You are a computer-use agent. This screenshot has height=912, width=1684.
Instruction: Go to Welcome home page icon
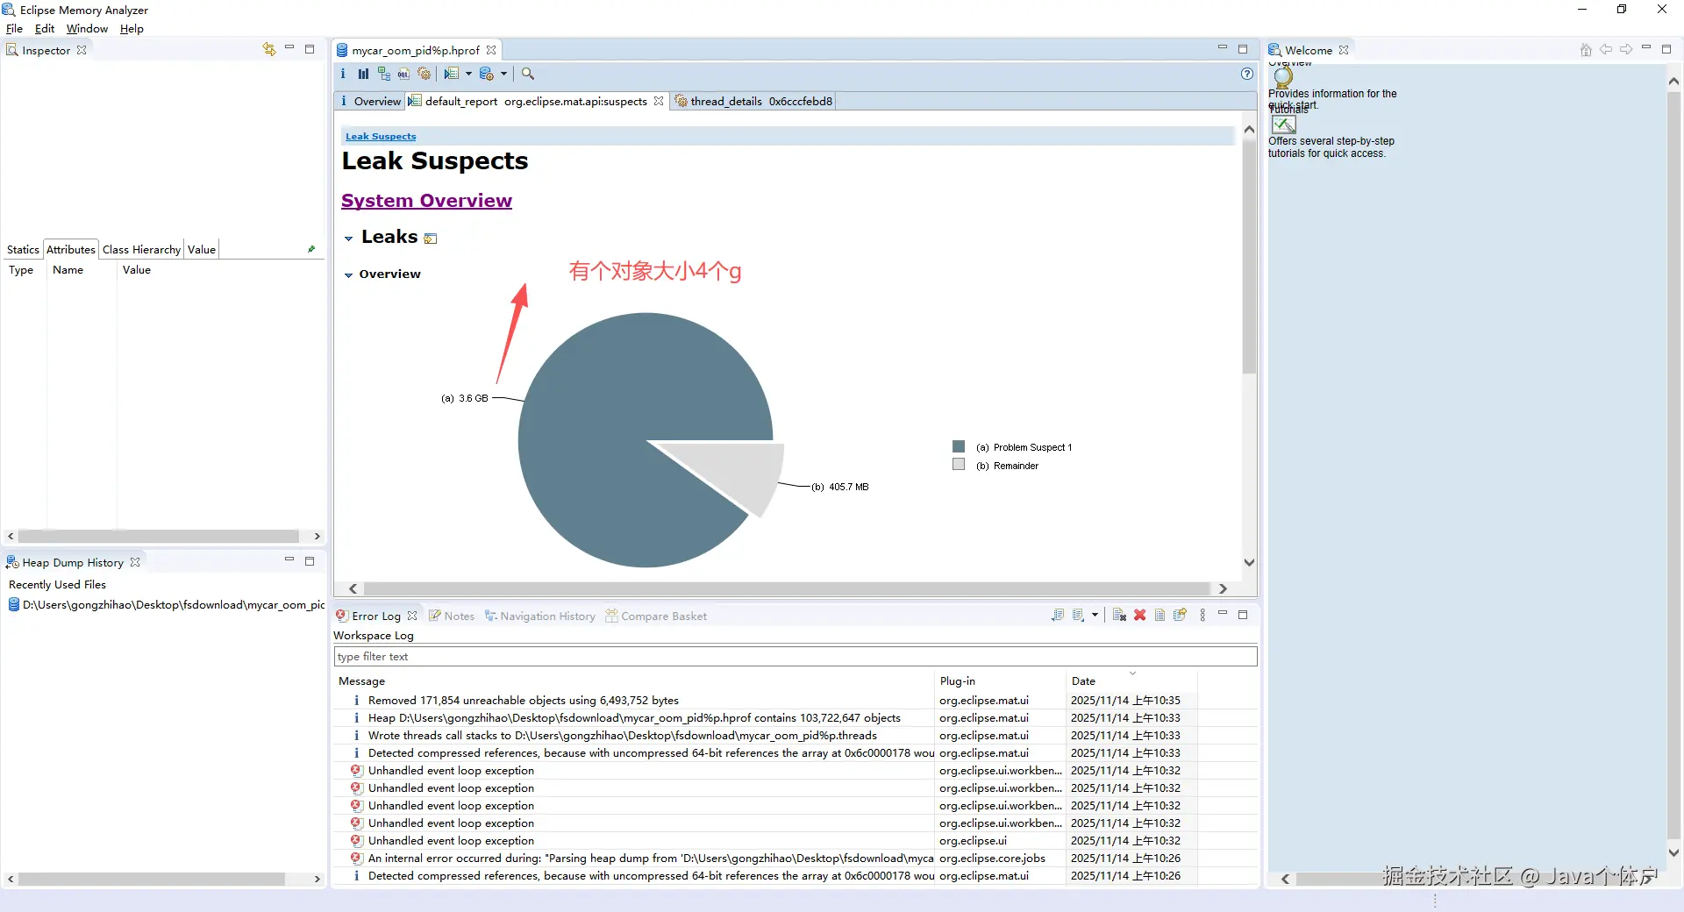pos(1586,50)
